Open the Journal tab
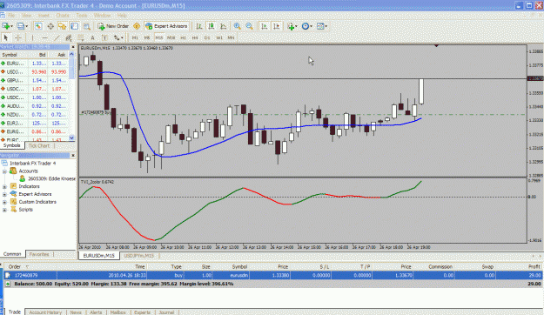 pyautogui.click(x=166, y=312)
